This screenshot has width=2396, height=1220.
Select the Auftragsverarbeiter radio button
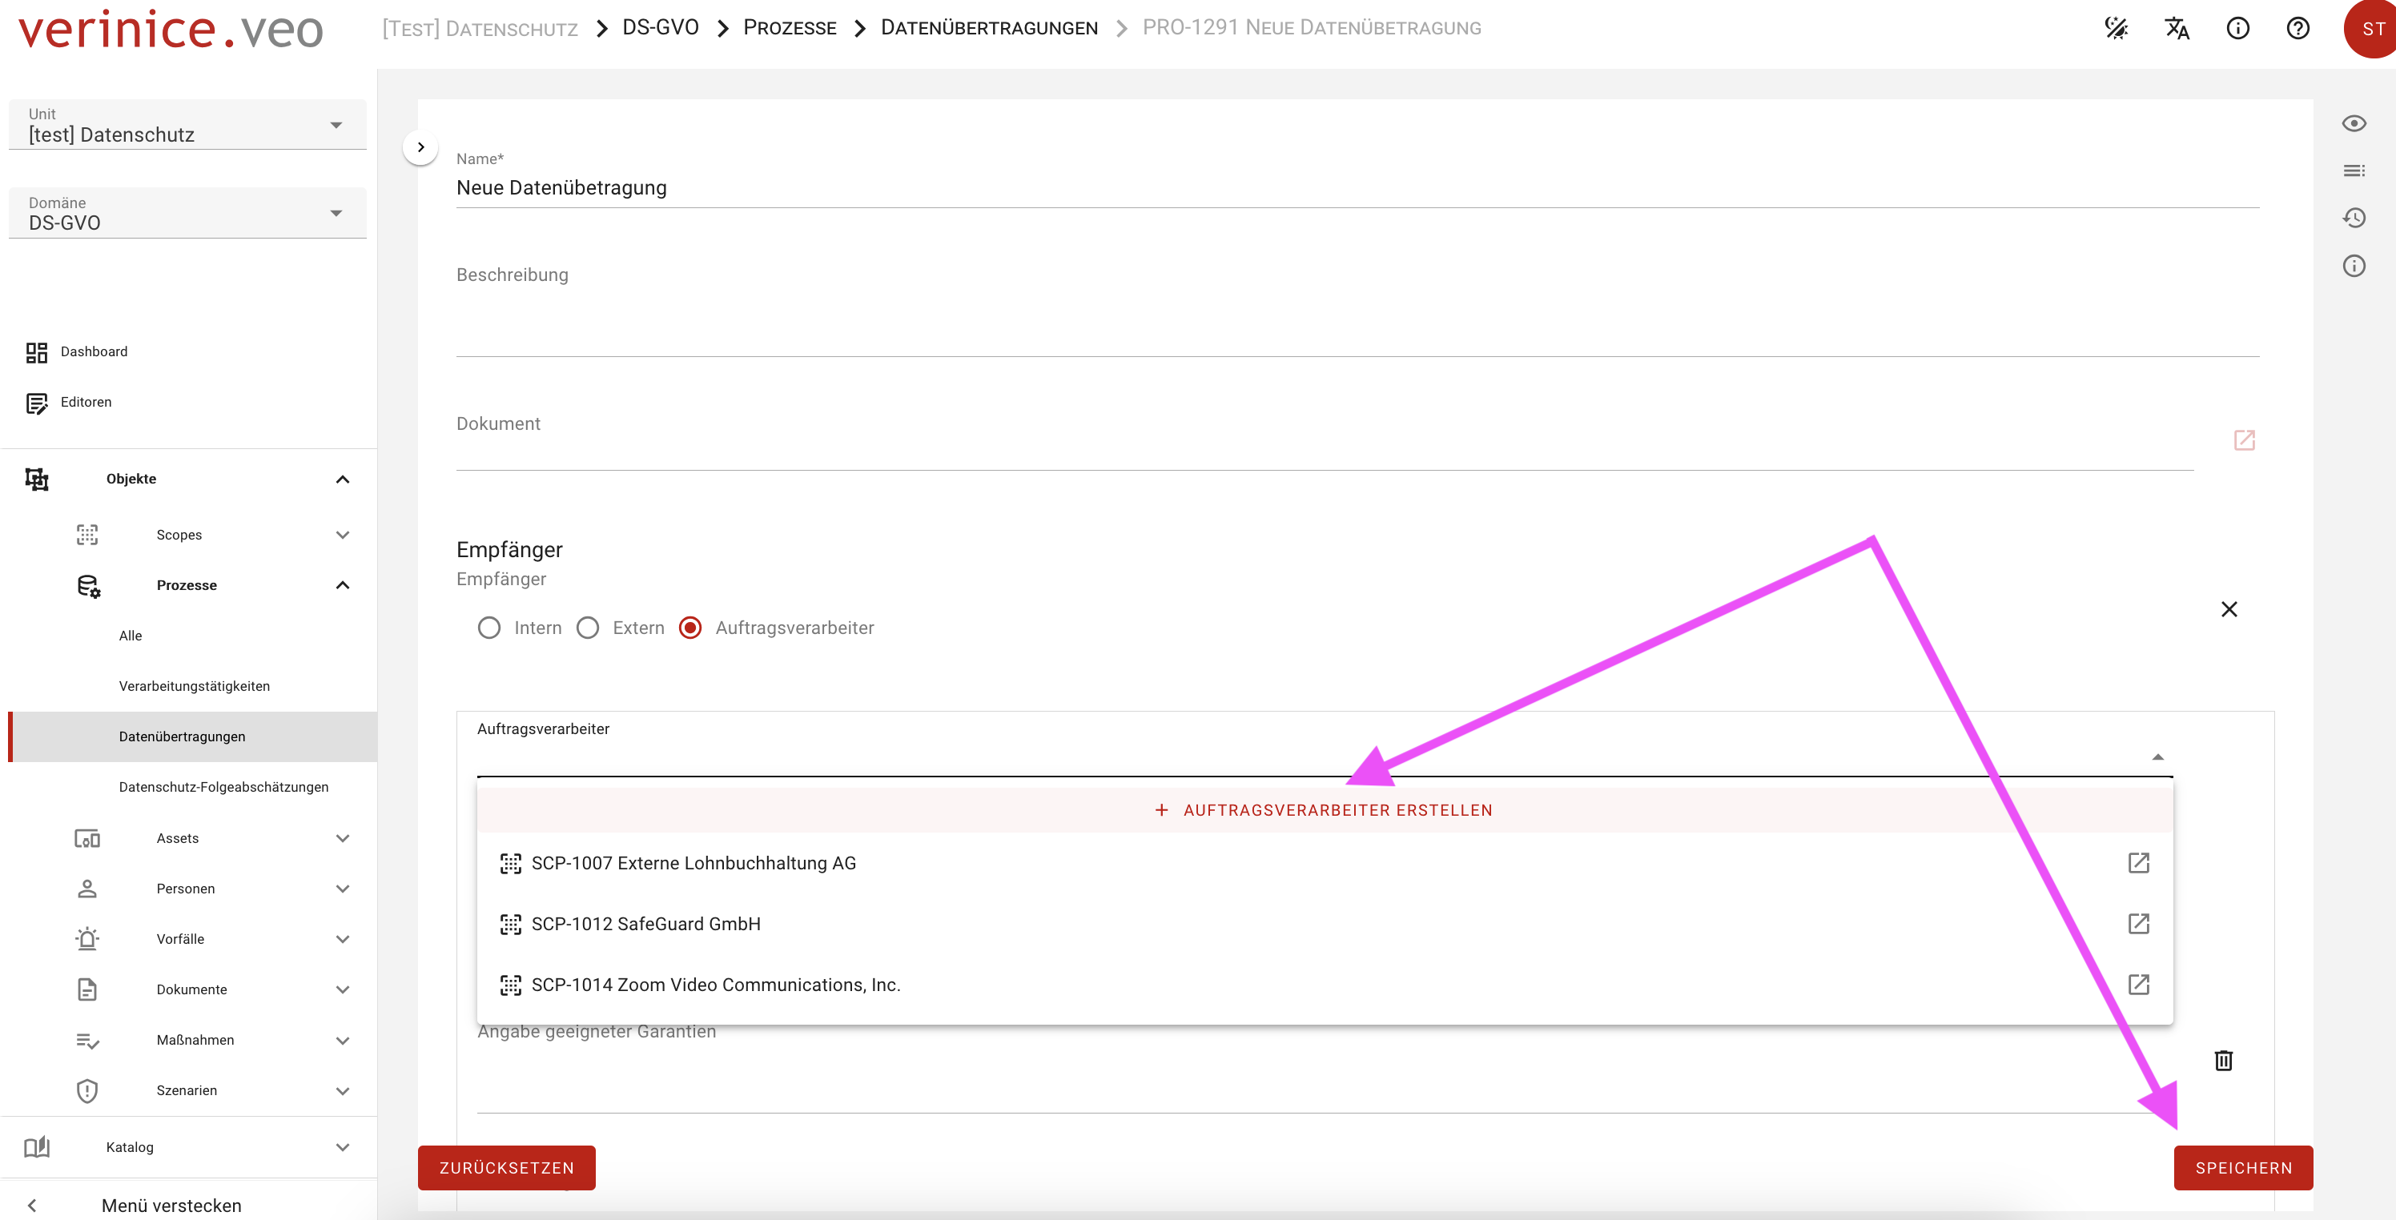tap(690, 628)
